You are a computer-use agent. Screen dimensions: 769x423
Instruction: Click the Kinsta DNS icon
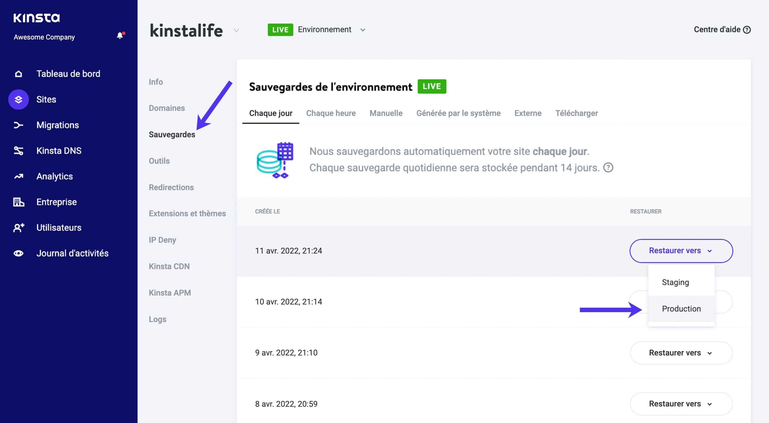pos(18,151)
